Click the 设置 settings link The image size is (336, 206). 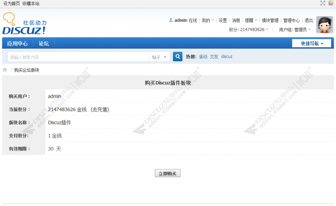[223, 20]
